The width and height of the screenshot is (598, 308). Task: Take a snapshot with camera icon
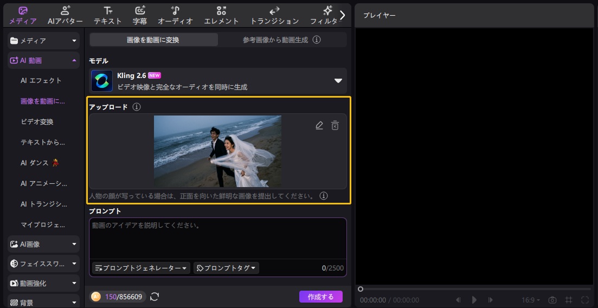point(552,300)
